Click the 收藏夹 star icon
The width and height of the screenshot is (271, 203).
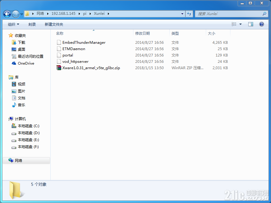[11, 35]
